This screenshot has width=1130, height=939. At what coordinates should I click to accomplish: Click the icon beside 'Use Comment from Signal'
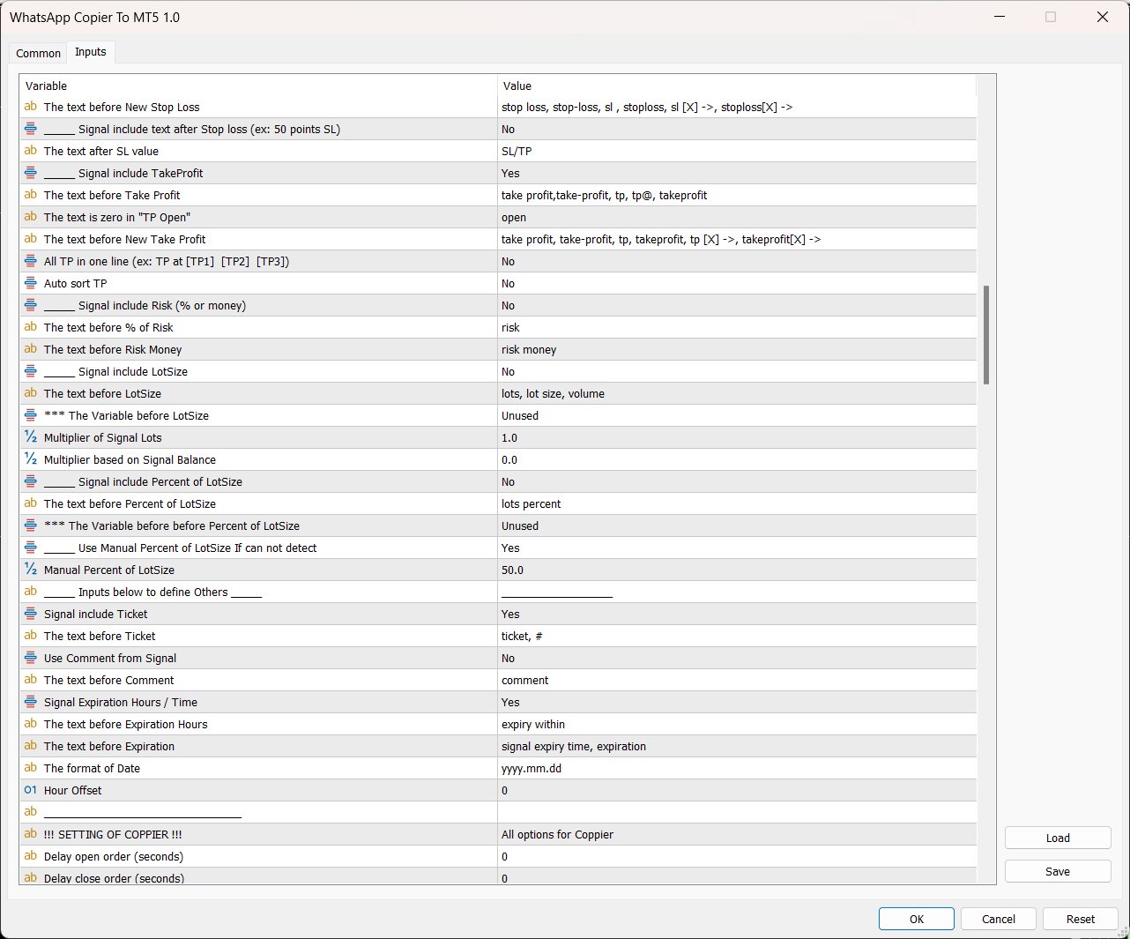click(x=31, y=658)
